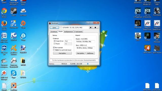The width and height of the screenshot is (162, 91).
Task: Stop the Bandicam recording
Action: point(95,28)
